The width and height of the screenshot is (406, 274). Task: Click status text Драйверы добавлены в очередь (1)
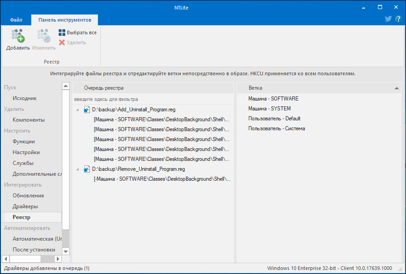(x=47, y=268)
